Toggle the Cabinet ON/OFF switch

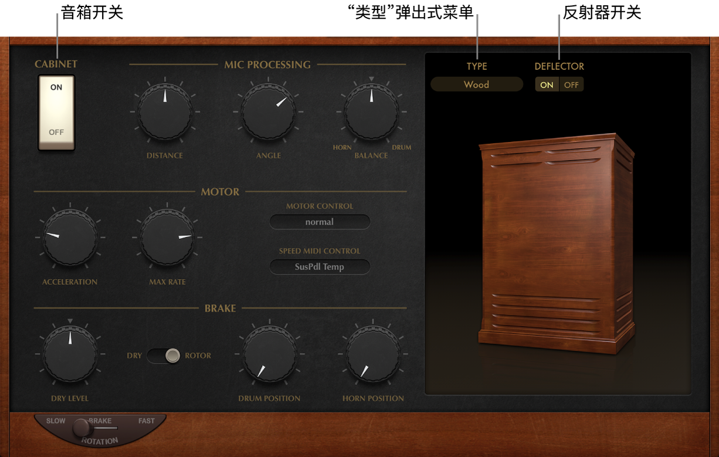pyautogui.click(x=56, y=112)
